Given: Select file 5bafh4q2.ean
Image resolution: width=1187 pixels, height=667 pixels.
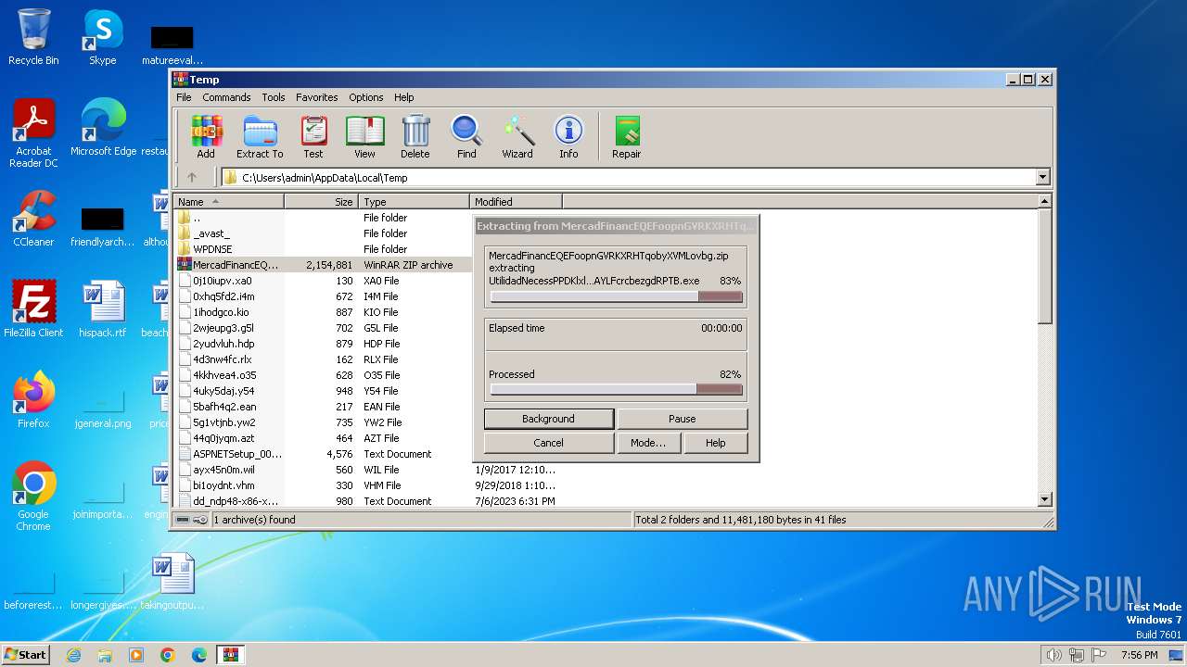Looking at the screenshot, I should (323, 407).
